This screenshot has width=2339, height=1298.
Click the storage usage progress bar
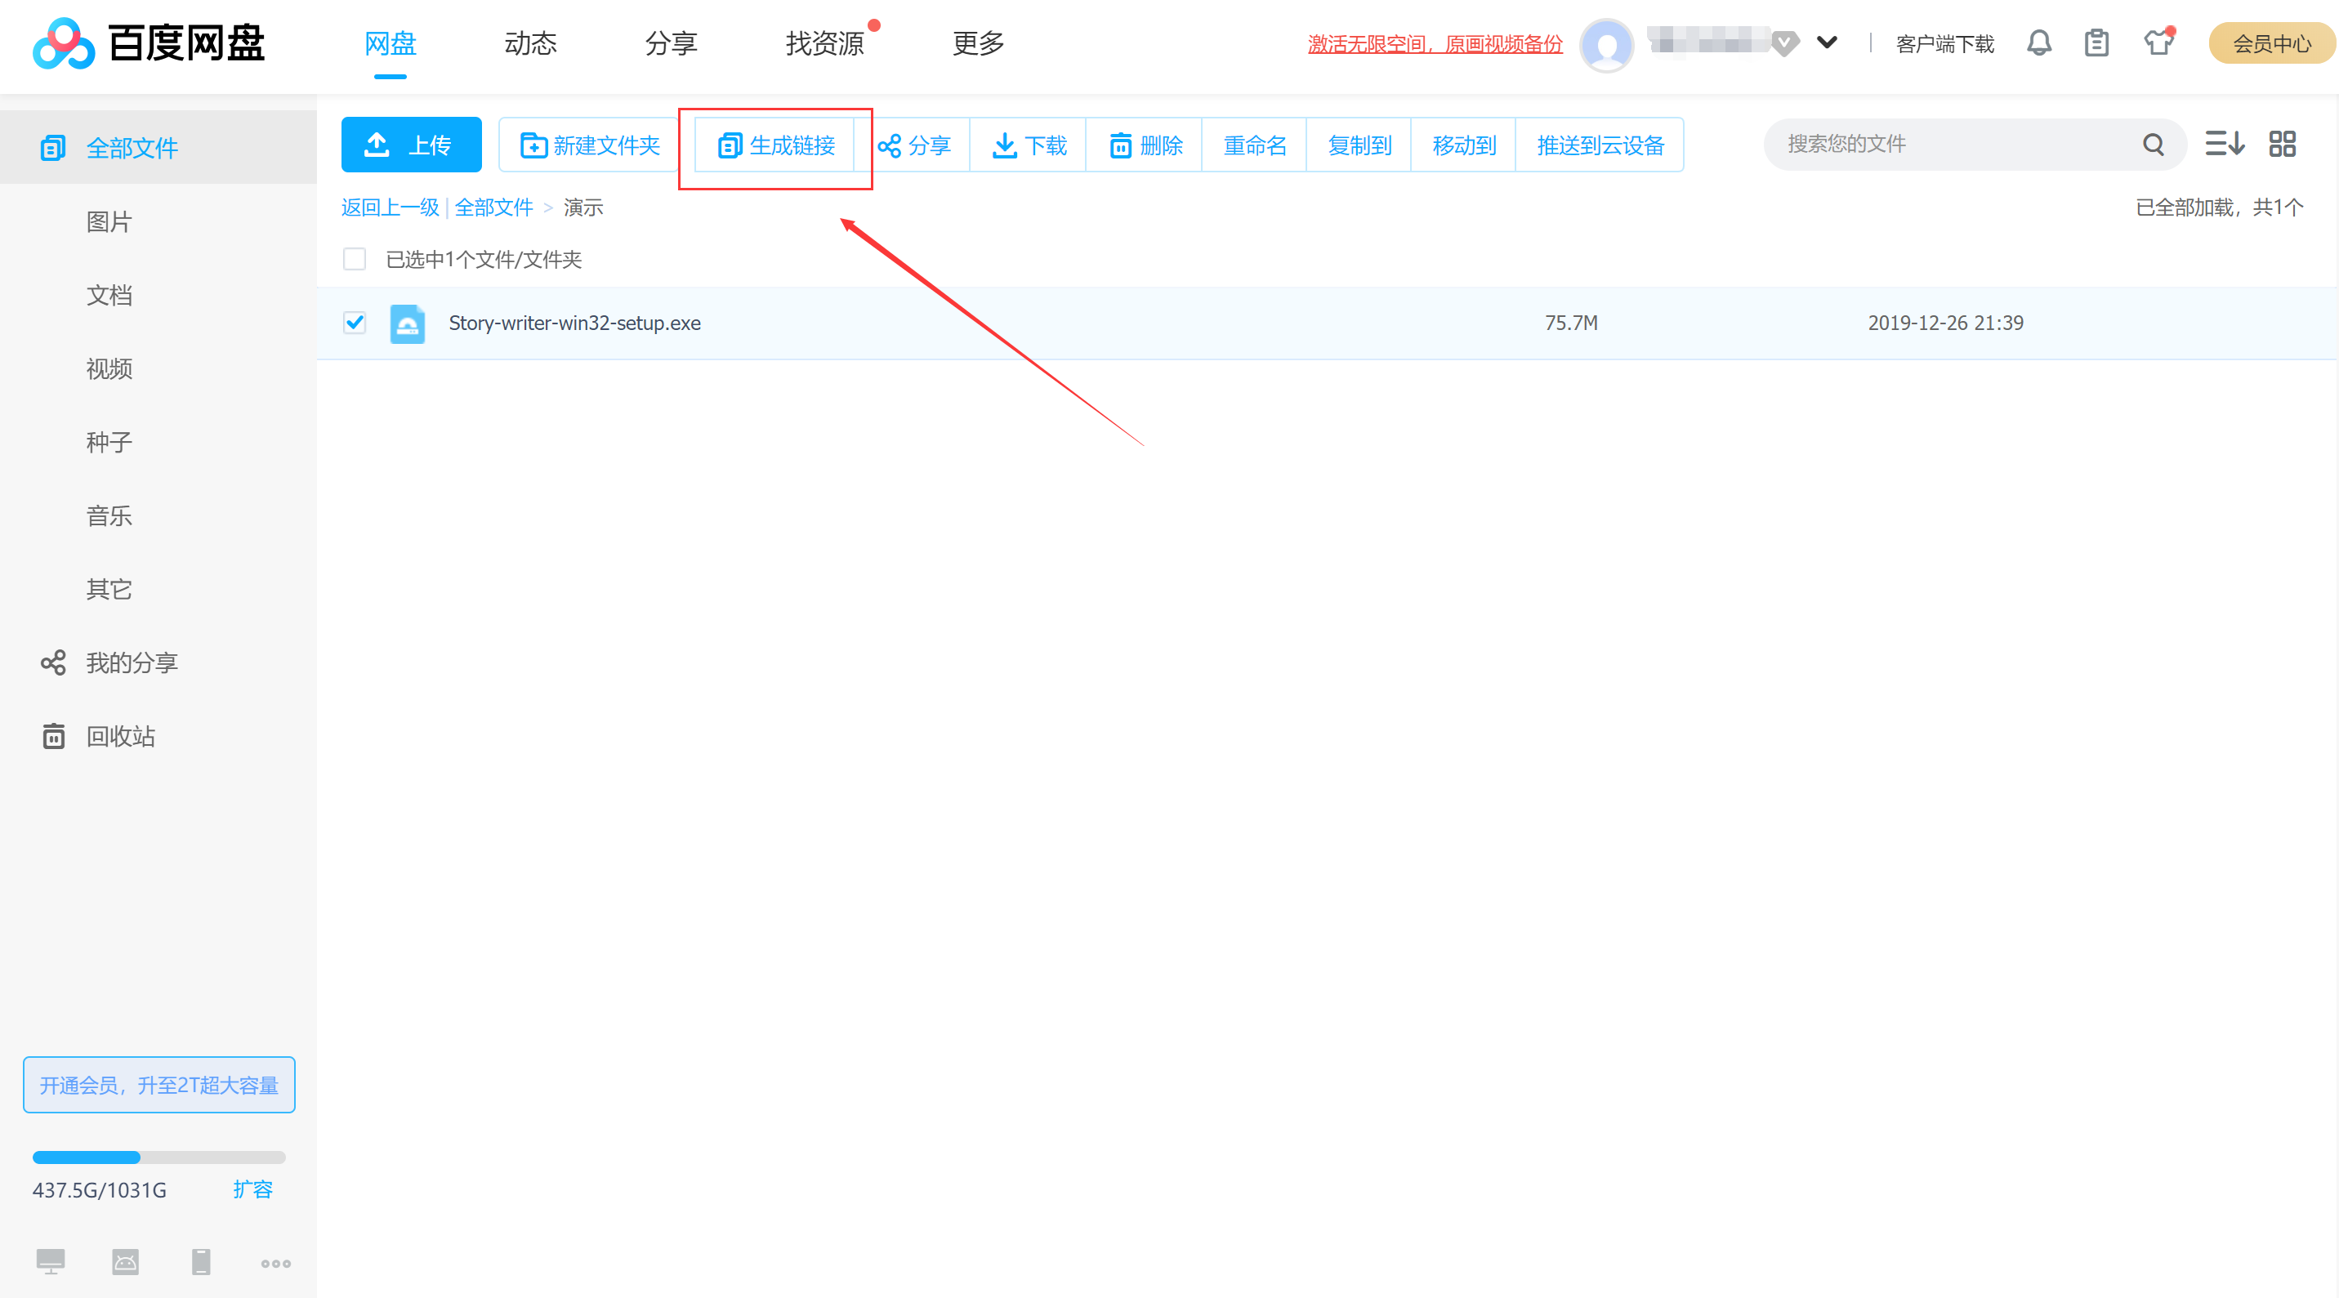click(158, 1157)
